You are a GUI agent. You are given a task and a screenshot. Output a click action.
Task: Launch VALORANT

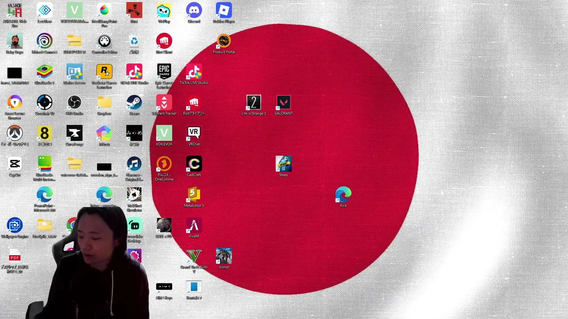pos(284,102)
